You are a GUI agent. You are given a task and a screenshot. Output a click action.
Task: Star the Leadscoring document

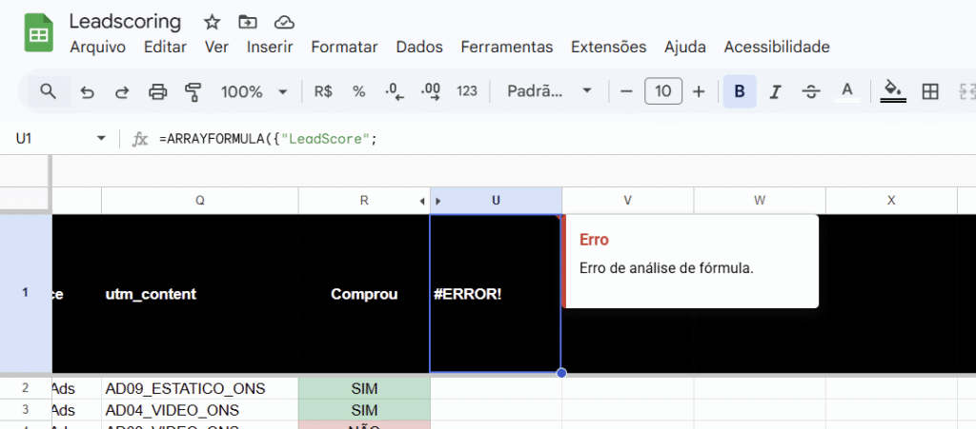(x=213, y=22)
